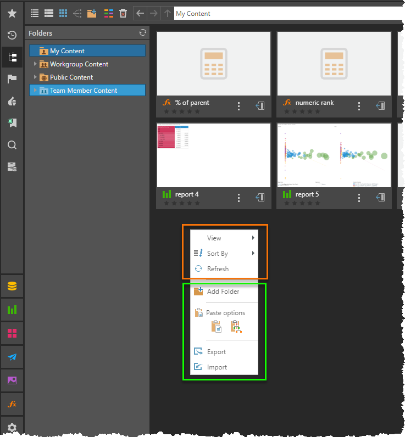This screenshot has height=437, width=405.
Task: Click the yellow data model icon
Action: 12,286
